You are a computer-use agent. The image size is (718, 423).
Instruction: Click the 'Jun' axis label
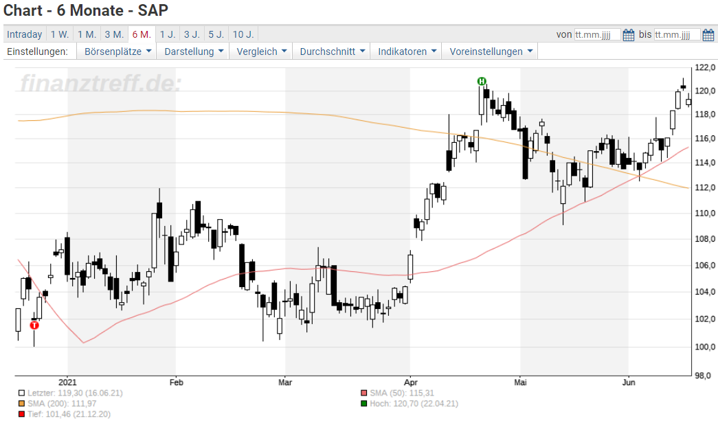629,382
